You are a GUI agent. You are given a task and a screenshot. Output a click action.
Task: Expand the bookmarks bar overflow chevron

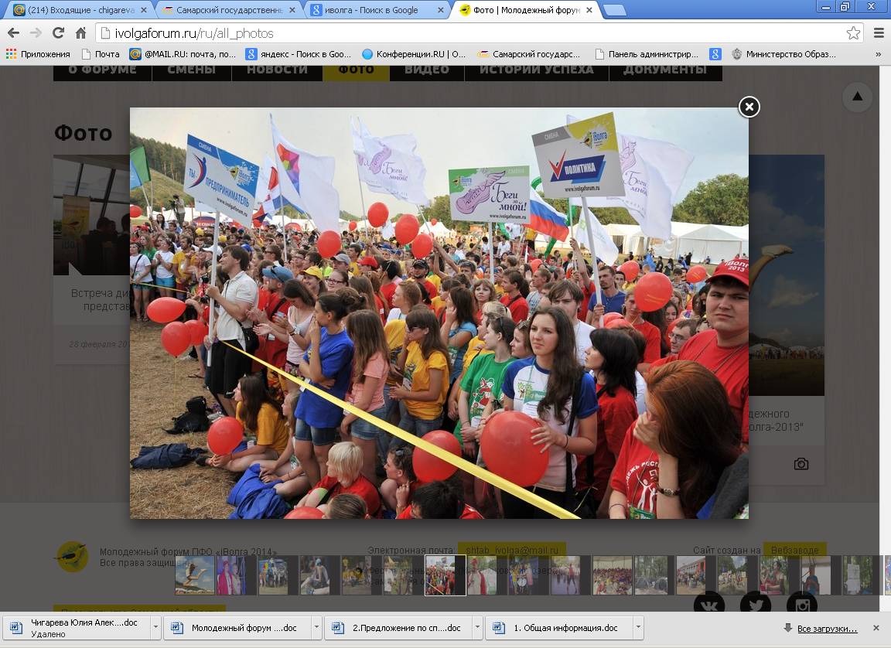(x=879, y=55)
